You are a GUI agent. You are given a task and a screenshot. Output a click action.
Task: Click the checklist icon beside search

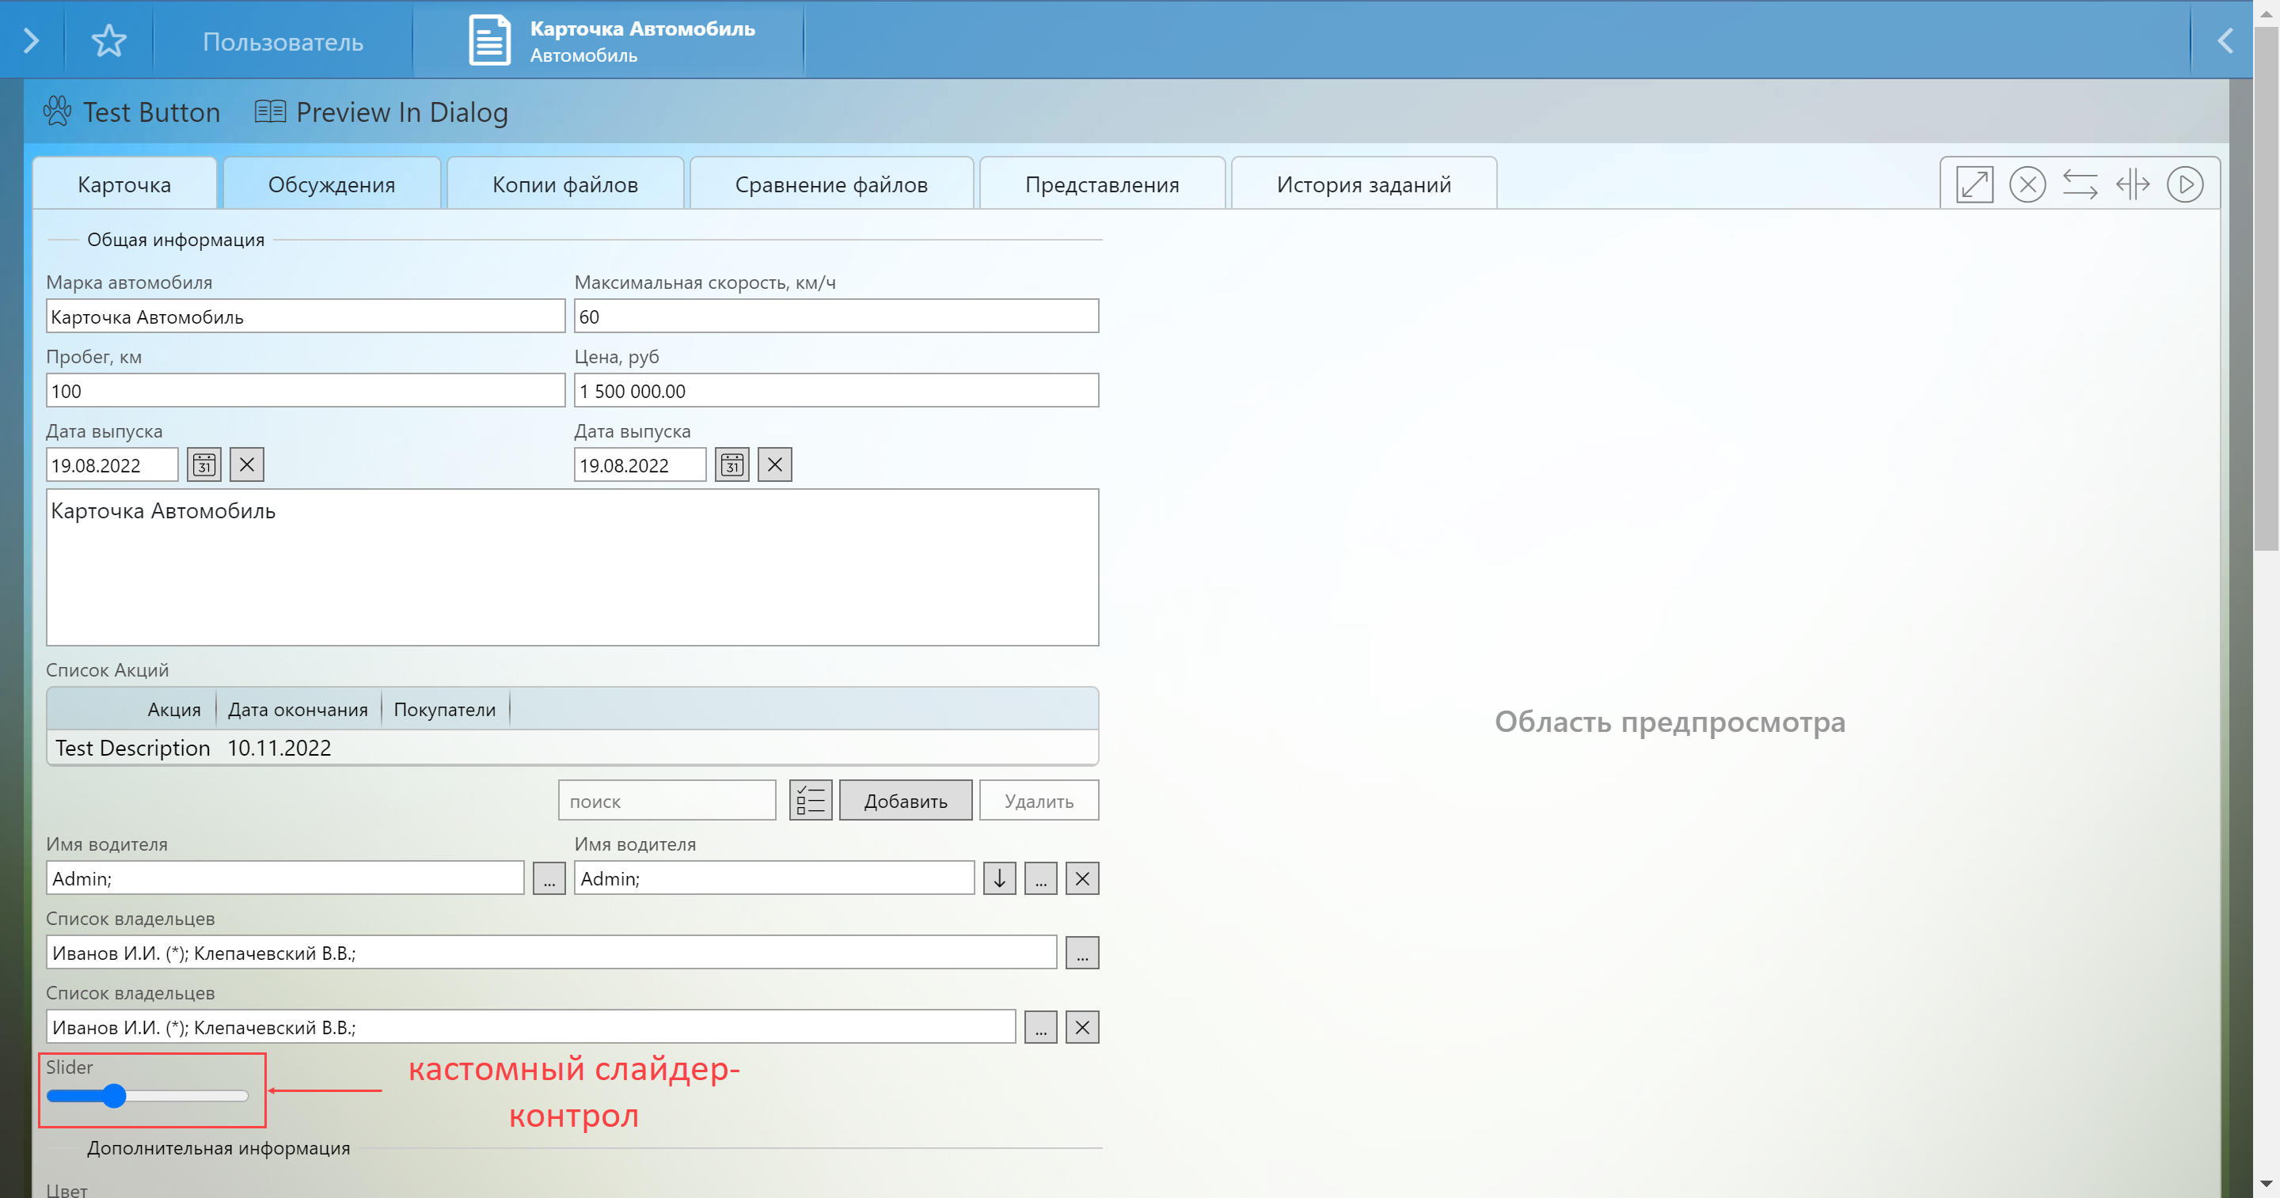(810, 801)
